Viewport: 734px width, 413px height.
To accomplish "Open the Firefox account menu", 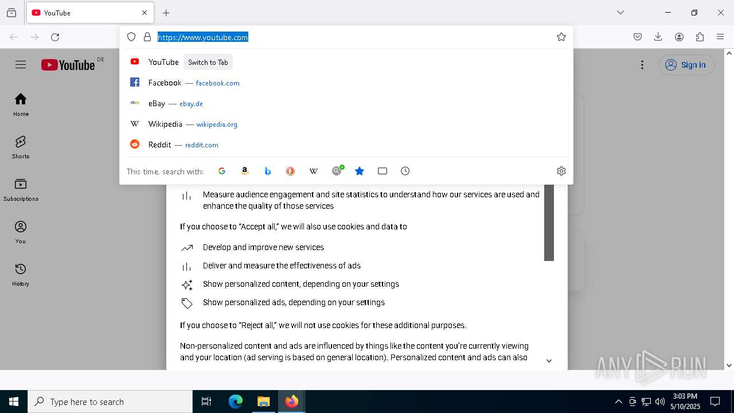I will [x=679, y=37].
